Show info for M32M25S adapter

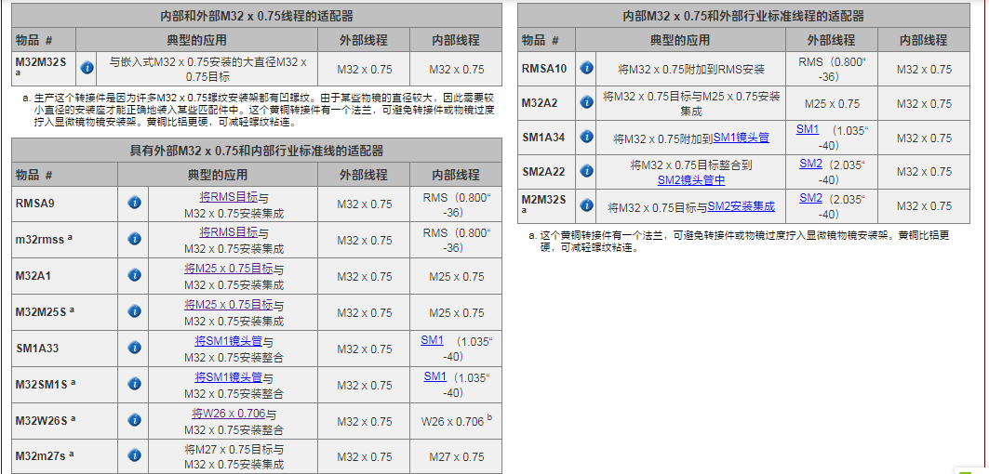click(134, 311)
